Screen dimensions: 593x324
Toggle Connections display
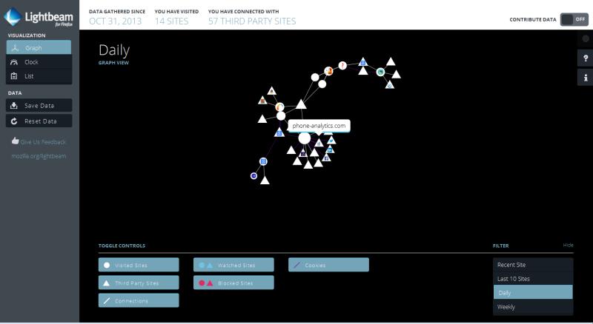[139, 300]
